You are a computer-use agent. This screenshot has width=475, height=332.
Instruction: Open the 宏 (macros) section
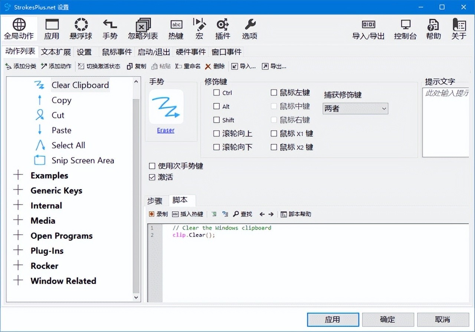pyautogui.click(x=199, y=29)
